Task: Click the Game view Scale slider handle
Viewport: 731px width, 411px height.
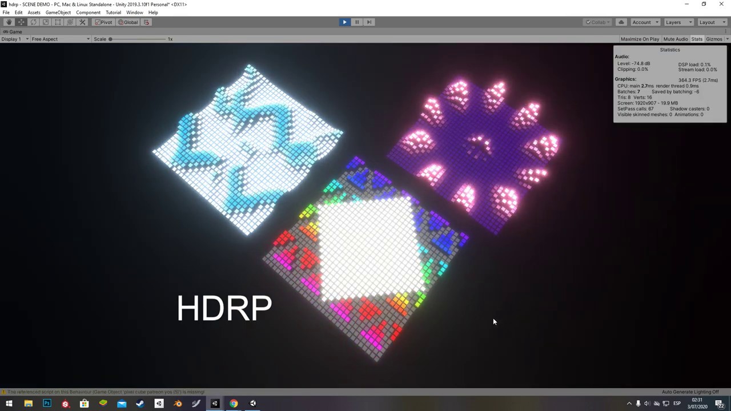Action: click(x=110, y=39)
